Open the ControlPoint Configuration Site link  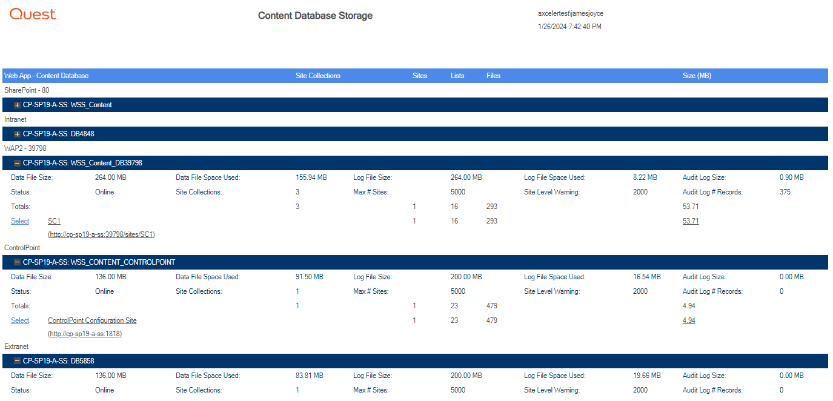(x=91, y=320)
